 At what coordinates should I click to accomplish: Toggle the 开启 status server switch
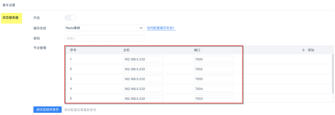coord(70,18)
